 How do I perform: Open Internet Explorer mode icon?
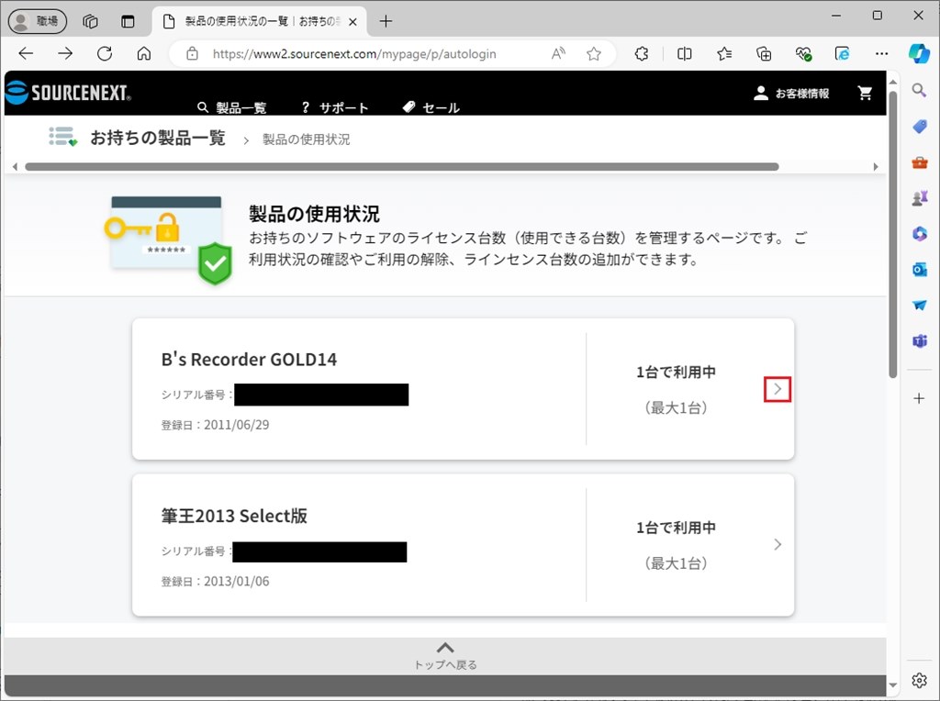coord(843,54)
